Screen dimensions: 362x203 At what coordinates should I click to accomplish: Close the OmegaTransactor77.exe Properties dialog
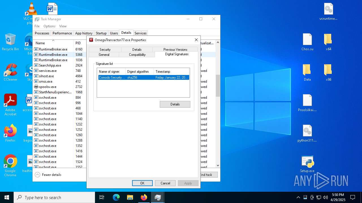tap(196, 40)
